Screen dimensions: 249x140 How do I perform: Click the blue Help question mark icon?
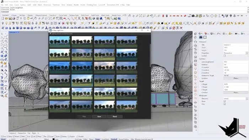(x=119, y=18)
